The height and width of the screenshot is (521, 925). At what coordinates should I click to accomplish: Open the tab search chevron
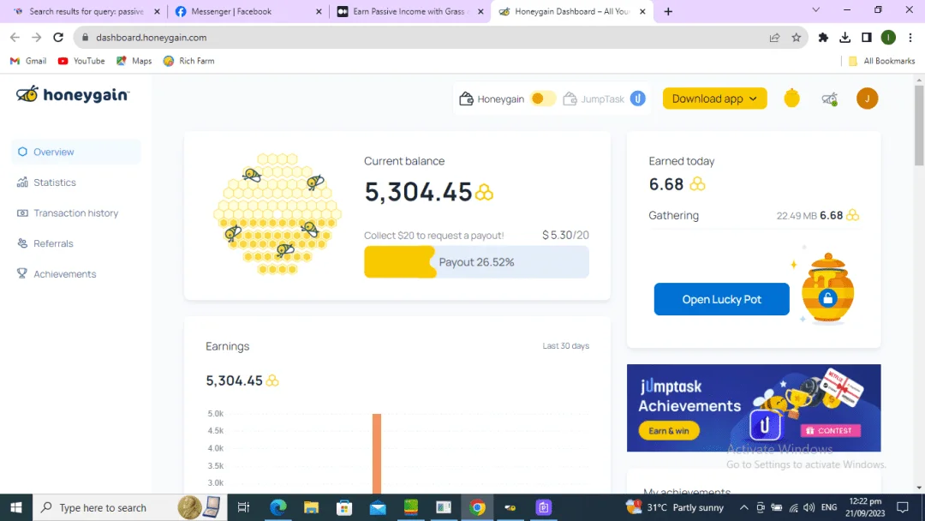tap(816, 10)
